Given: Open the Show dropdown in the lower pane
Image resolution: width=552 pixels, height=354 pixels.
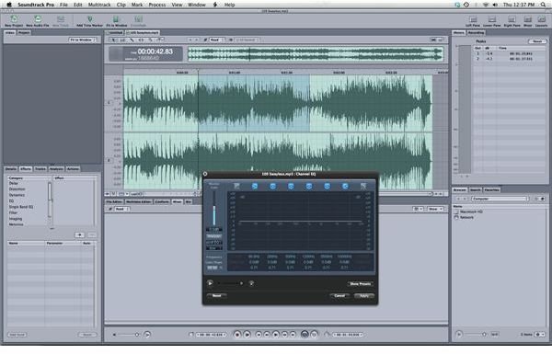Looking at the screenshot, I should [x=436, y=209].
